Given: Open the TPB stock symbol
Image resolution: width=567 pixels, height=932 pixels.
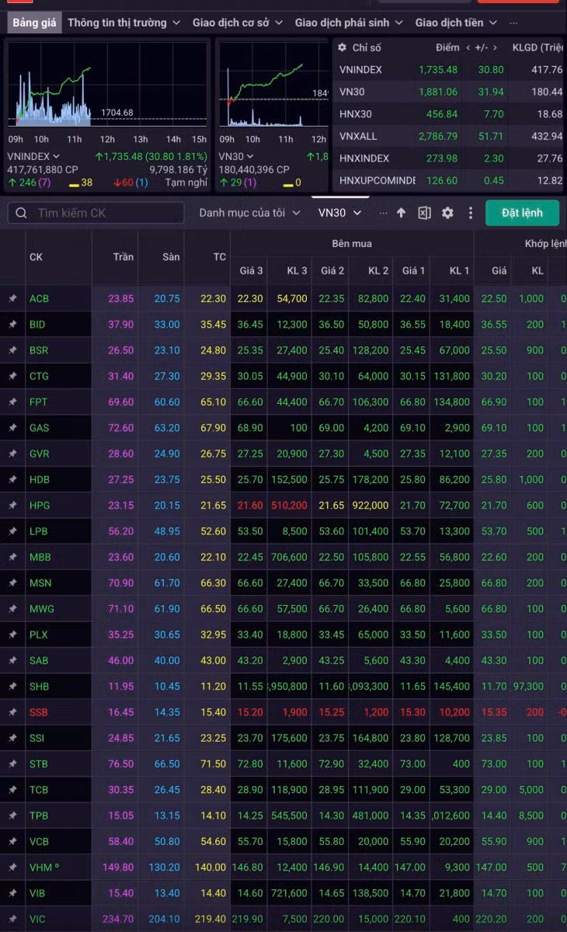Looking at the screenshot, I should coord(39,815).
